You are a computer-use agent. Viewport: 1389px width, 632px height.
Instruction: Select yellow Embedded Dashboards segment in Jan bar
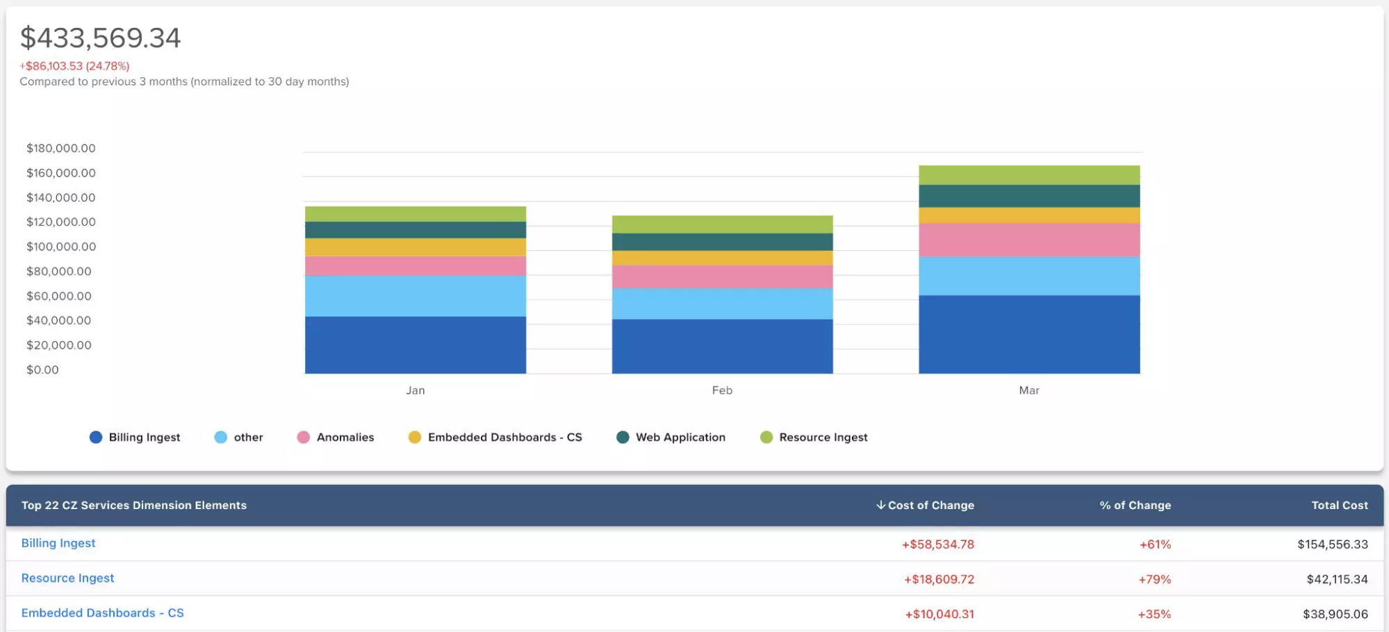pos(416,248)
